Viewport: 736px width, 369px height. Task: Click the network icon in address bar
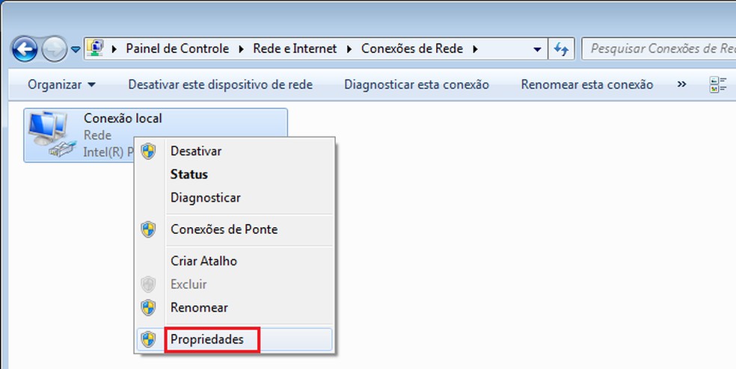[96, 49]
